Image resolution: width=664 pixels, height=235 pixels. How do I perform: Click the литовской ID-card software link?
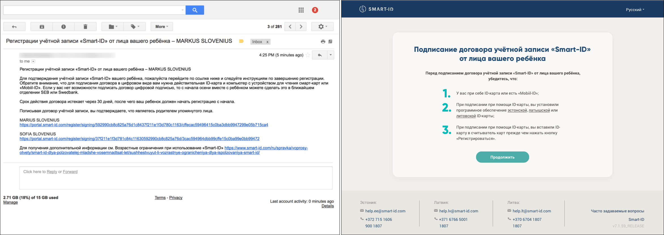466,116
